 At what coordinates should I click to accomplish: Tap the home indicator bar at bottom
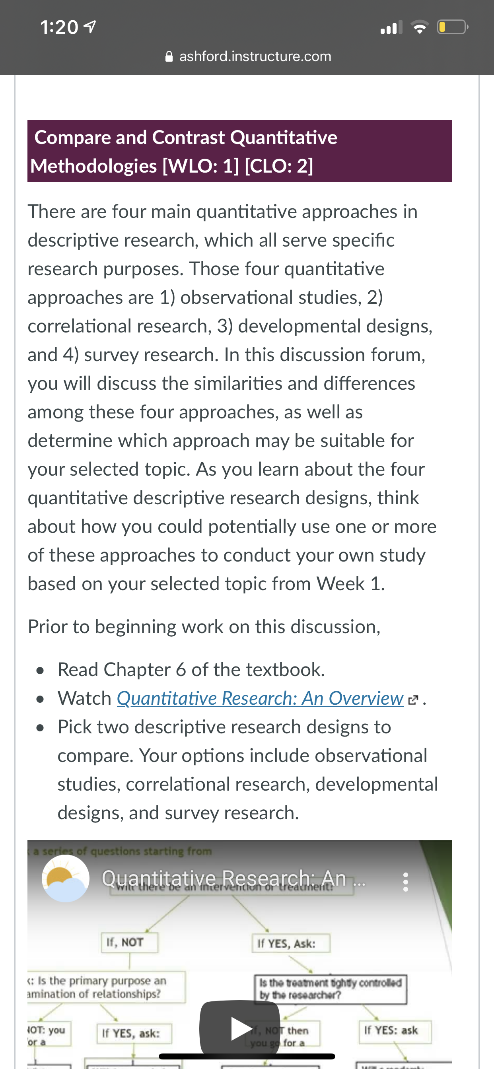pyautogui.click(x=247, y=1056)
